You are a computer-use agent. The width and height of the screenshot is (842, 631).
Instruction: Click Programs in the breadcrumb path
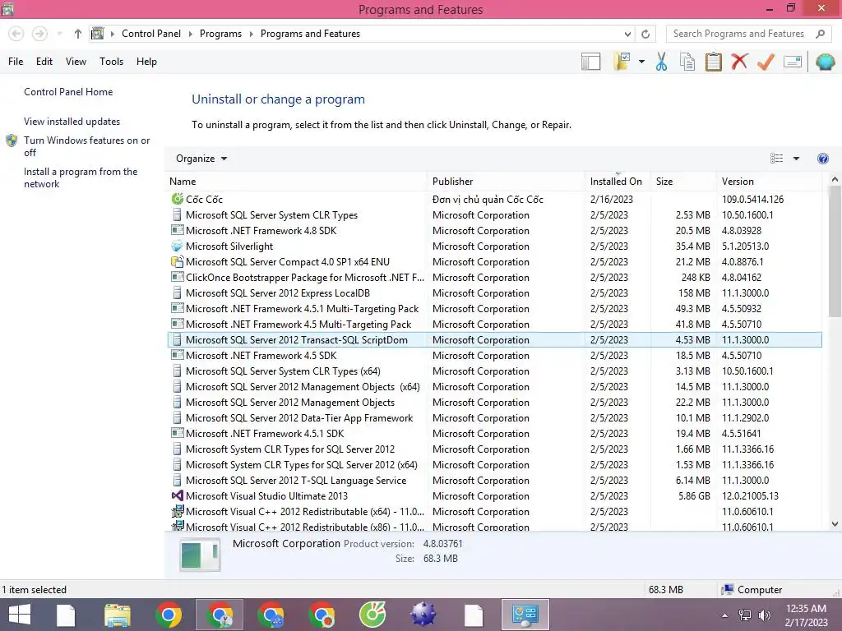click(220, 34)
